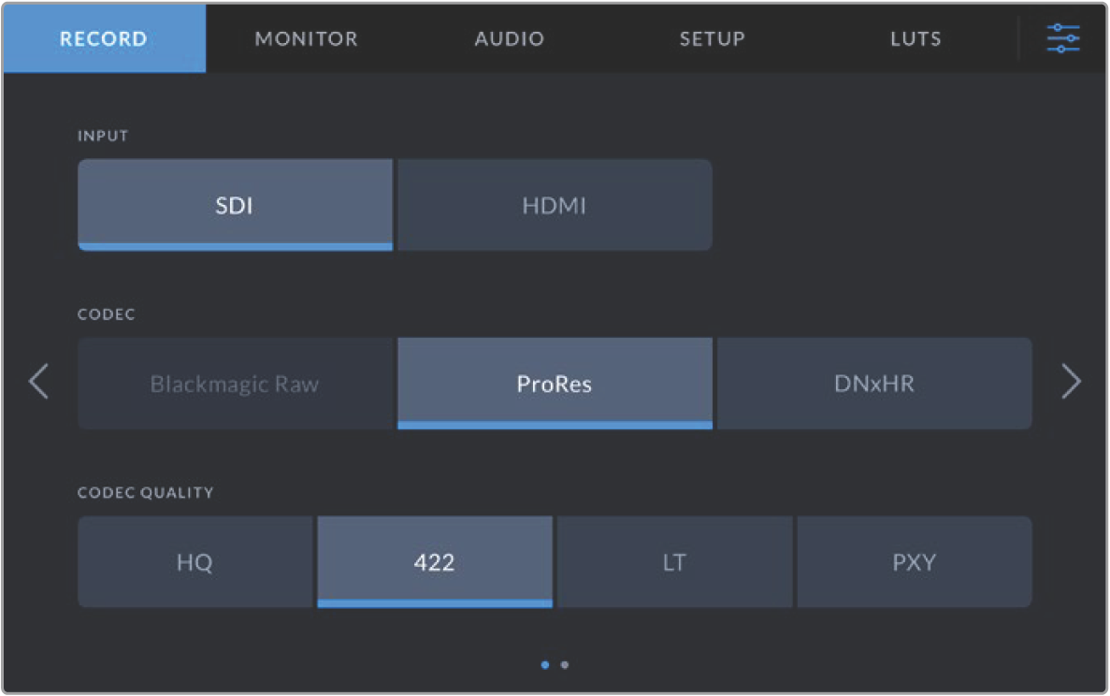This screenshot has height=696, width=1110.
Task: Set codec quality to PXY
Action: tap(915, 561)
